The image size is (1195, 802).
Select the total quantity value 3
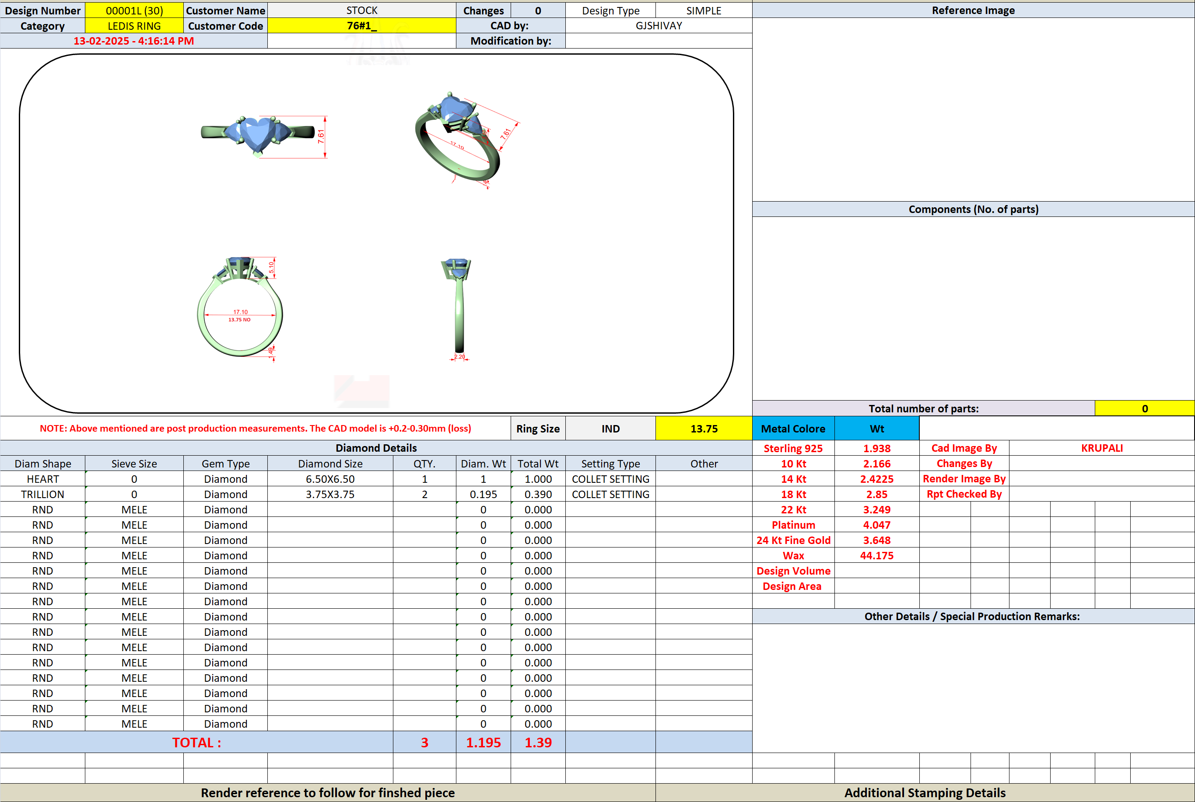pyautogui.click(x=424, y=742)
